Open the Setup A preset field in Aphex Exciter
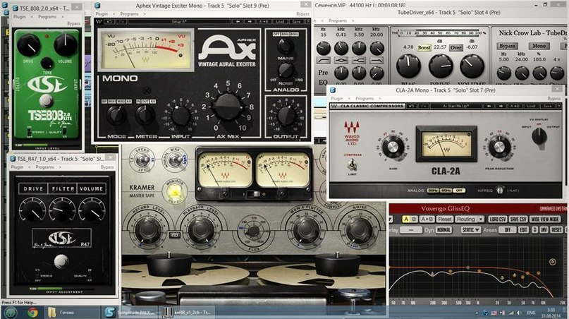This screenshot has height=319, width=569. pos(179,22)
